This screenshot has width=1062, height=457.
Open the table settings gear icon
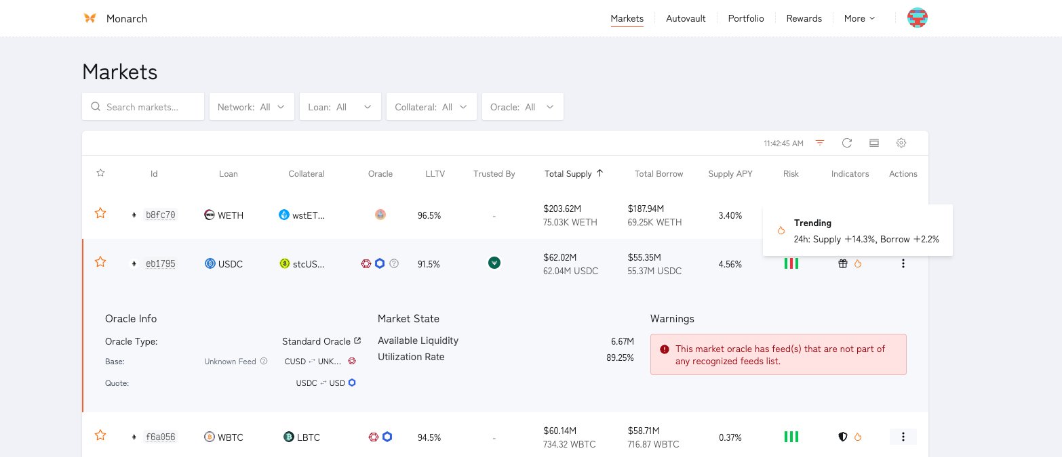pos(901,143)
